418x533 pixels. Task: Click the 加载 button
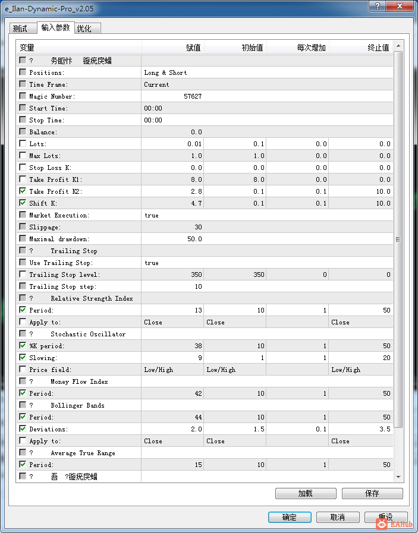point(306,493)
